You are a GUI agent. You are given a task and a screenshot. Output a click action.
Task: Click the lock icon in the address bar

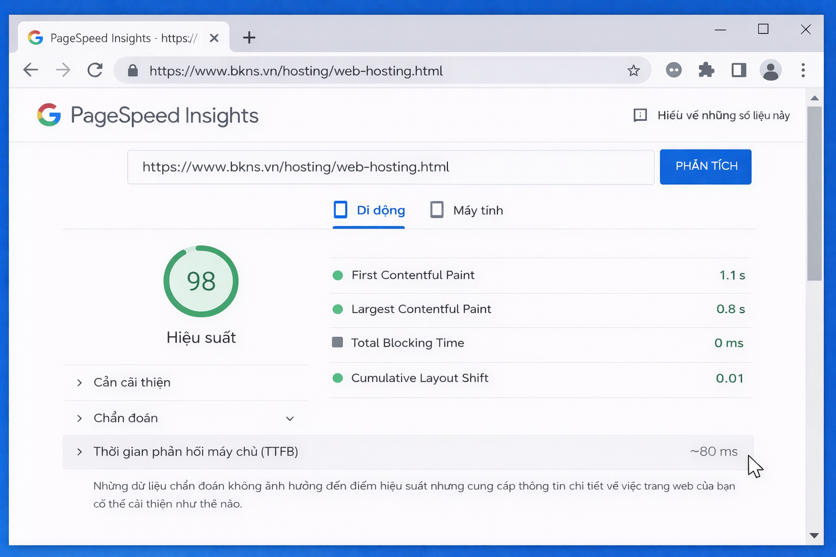click(x=132, y=70)
